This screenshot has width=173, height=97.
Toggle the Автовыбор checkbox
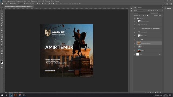[10, 4]
